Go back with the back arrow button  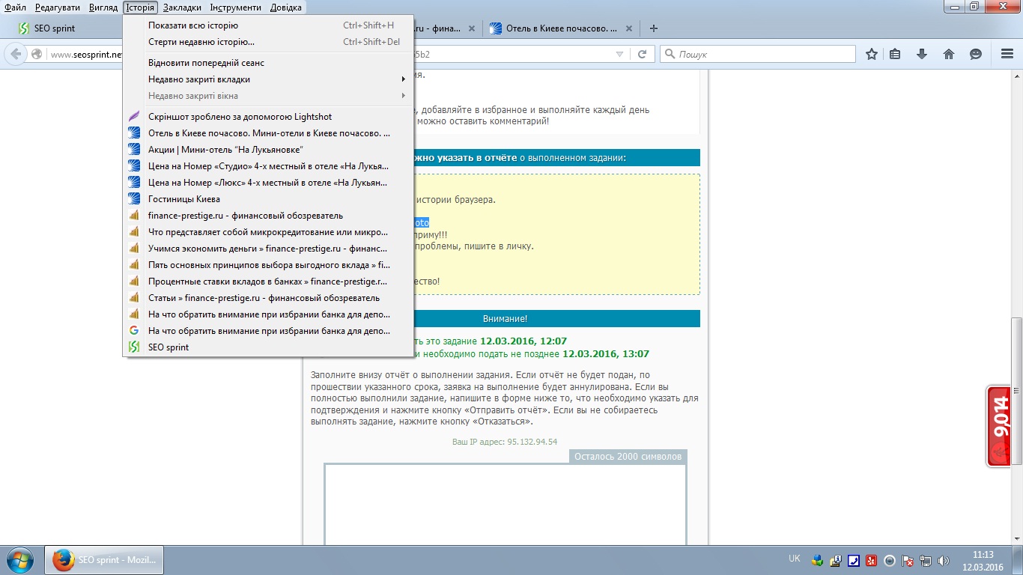point(16,54)
